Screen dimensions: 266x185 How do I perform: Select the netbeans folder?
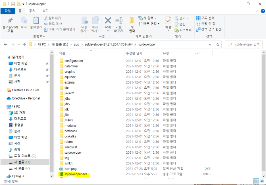(68, 131)
